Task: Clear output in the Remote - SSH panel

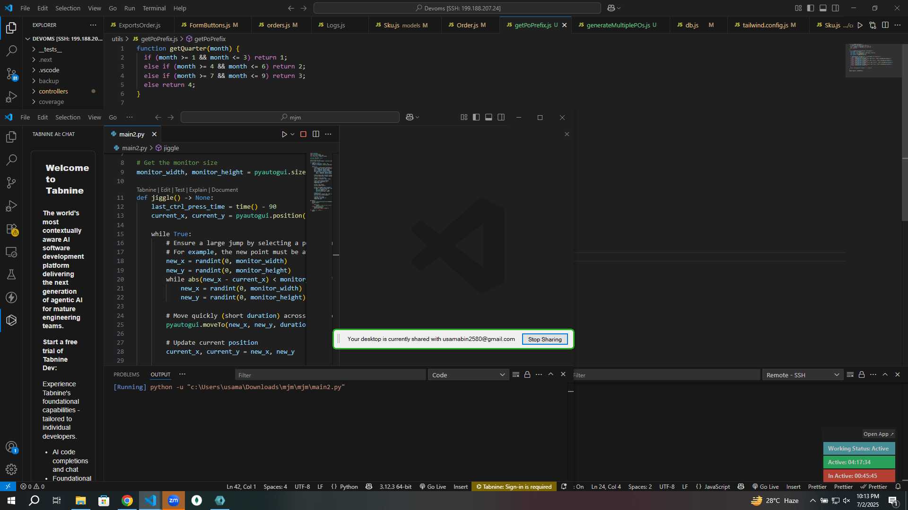Action: [x=850, y=374]
